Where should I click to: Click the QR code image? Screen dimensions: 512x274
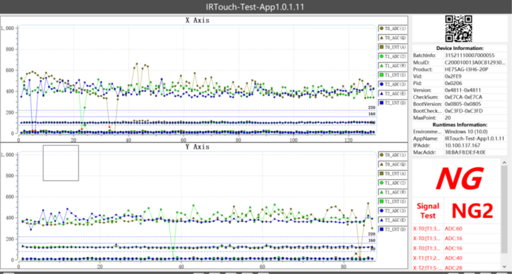[x=458, y=29]
